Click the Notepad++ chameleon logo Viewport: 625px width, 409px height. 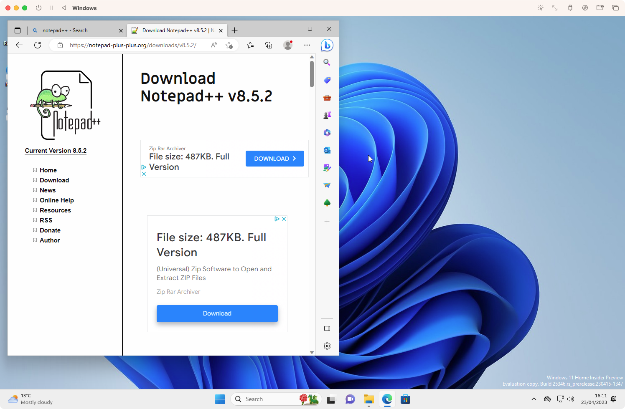(x=65, y=105)
